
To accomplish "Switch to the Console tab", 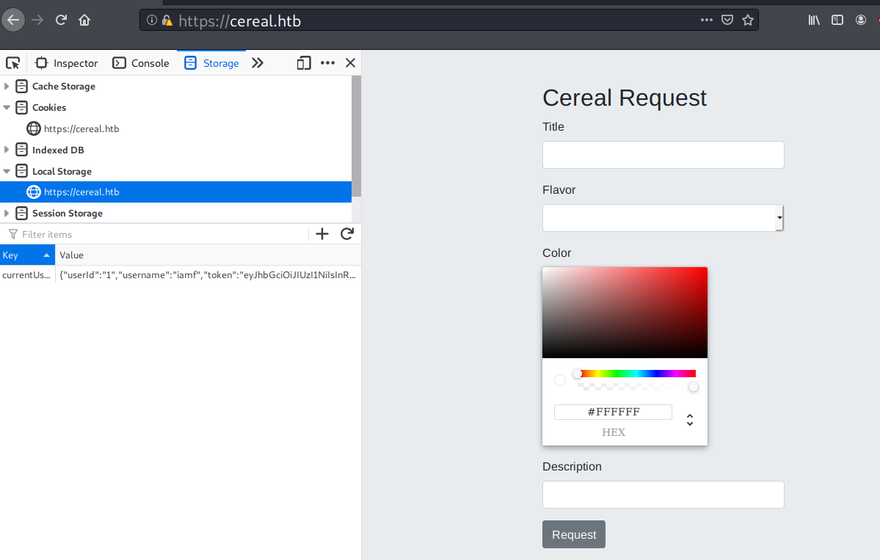I will coord(141,63).
